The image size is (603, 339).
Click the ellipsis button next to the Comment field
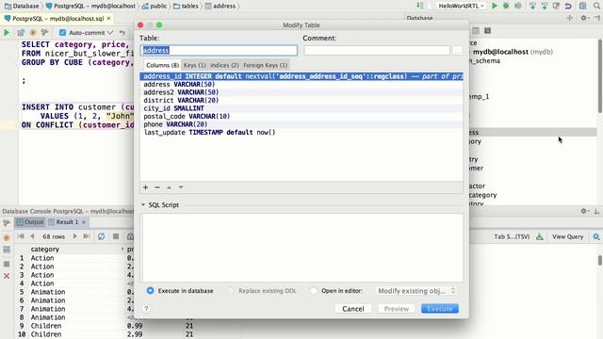[457, 50]
